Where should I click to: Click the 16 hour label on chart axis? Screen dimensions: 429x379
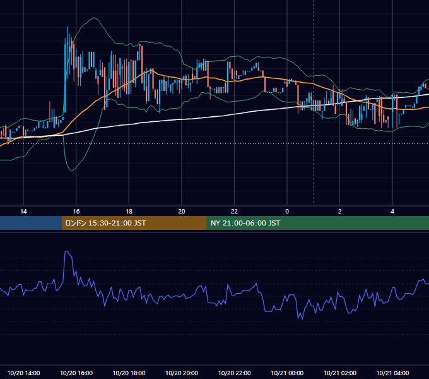76,212
